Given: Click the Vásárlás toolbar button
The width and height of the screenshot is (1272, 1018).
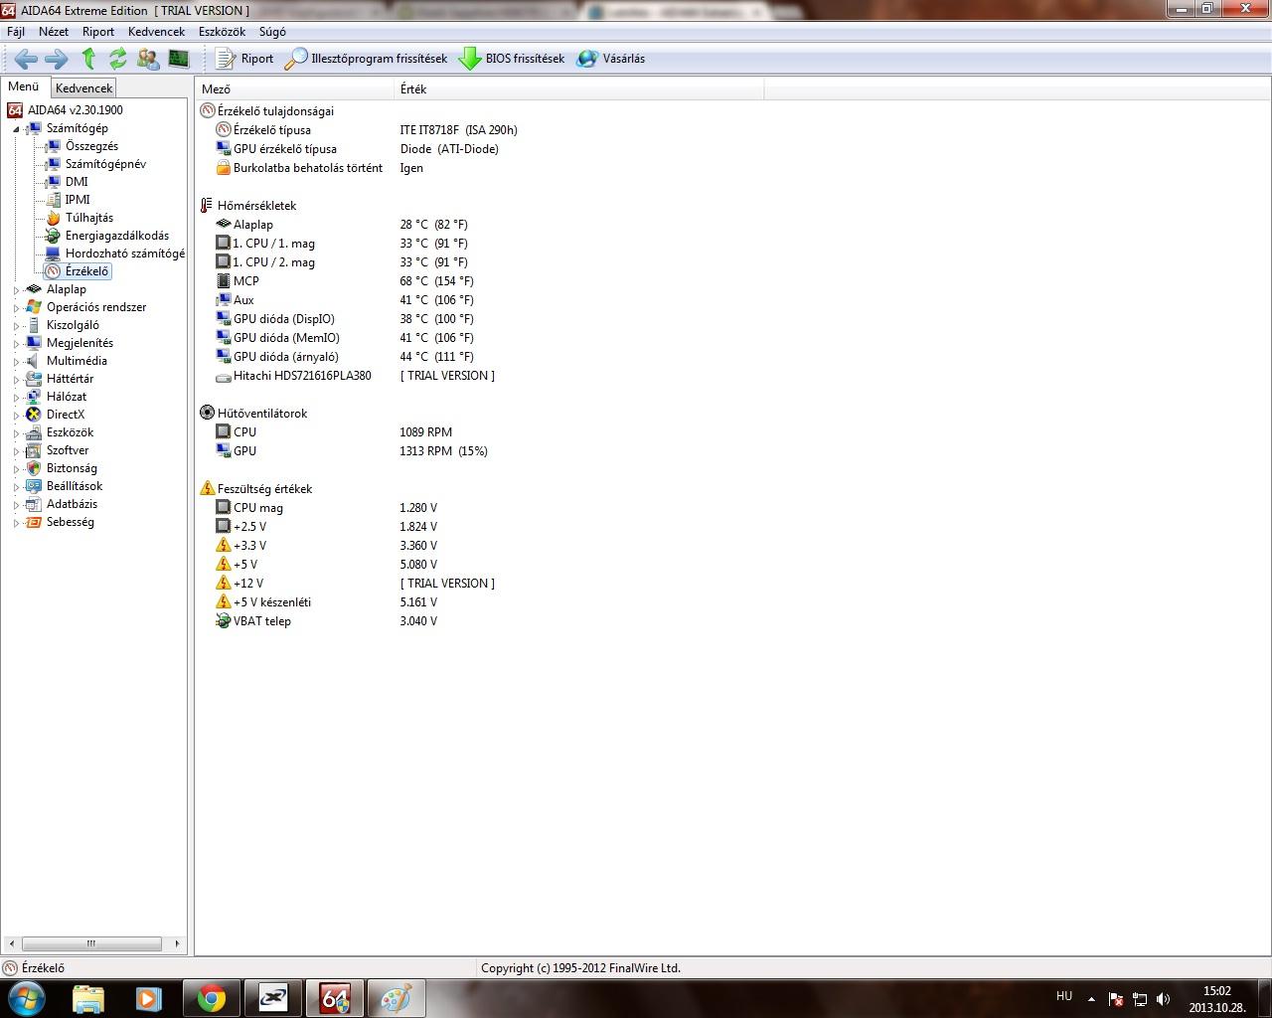Looking at the screenshot, I should point(611,59).
